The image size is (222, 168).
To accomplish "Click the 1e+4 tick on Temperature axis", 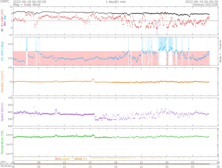I will click(9, 154).
